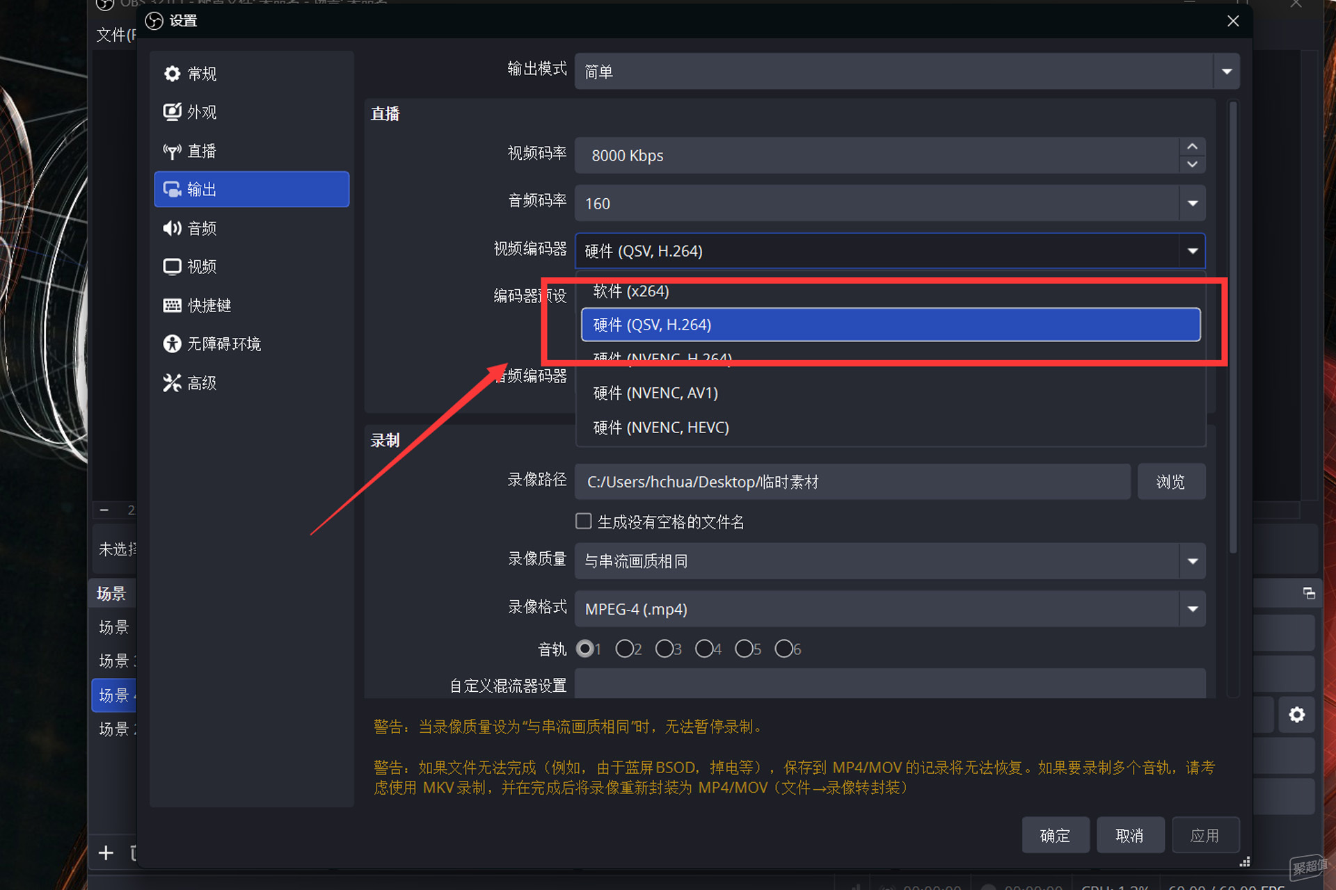This screenshot has width=1336, height=890.
Task: Select audio track 5 radio button
Action: (744, 649)
